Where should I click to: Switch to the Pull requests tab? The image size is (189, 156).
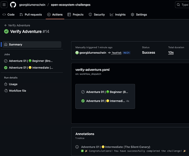[31, 15]
